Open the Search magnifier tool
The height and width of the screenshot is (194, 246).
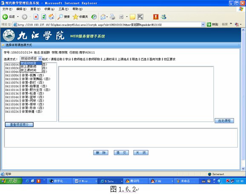coord(60,17)
